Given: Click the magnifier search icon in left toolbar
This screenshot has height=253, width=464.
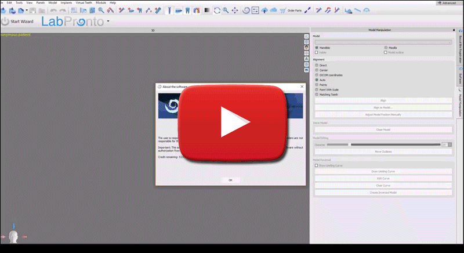Looking at the screenshot, I should click(x=101, y=10).
